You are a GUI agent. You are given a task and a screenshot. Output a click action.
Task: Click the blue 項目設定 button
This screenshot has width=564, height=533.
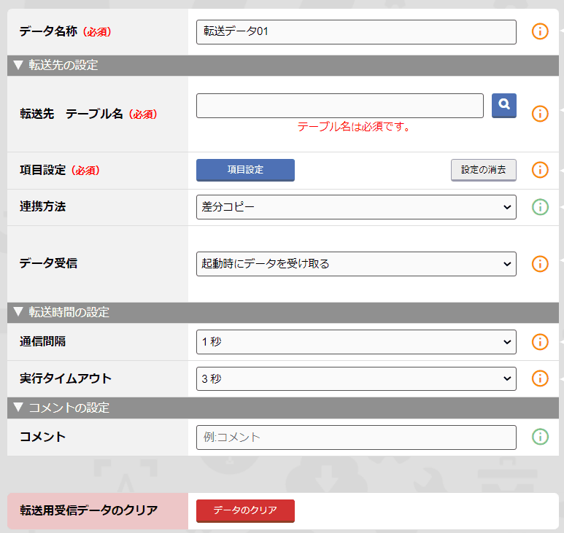tap(245, 170)
